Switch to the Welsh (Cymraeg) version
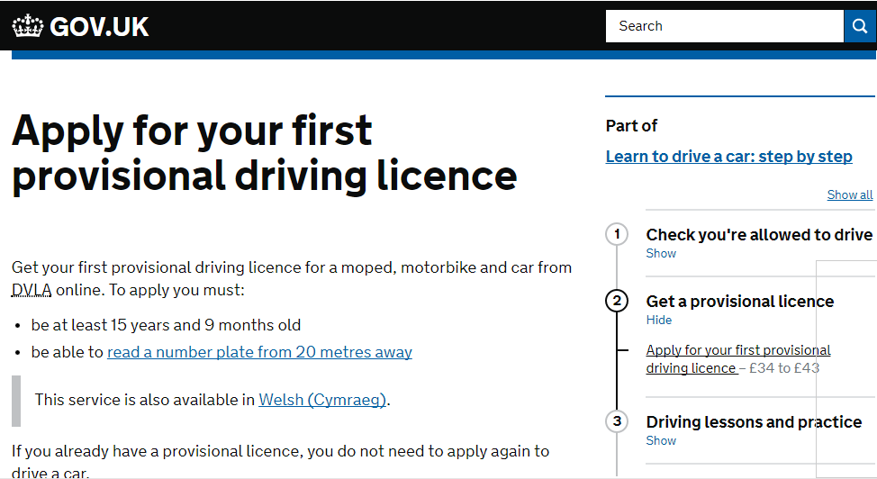Viewport: 877px width, 479px height. pyautogui.click(x=323, y=400)
